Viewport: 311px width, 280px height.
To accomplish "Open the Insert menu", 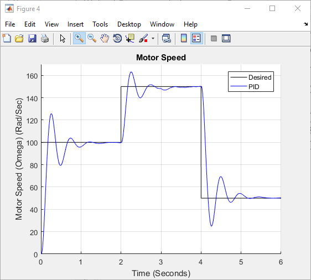I will tap(75, 24).
